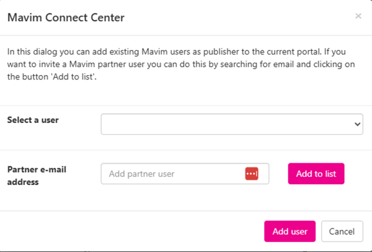Click the quoted 'Add to list' text in description
Image resolution: width=372 pixels, height=252 pixels.
(74, 77)
